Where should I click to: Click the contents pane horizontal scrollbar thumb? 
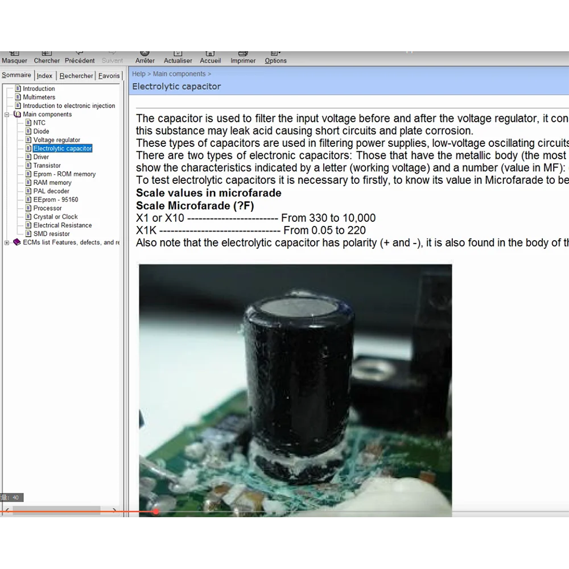point(56,510)
